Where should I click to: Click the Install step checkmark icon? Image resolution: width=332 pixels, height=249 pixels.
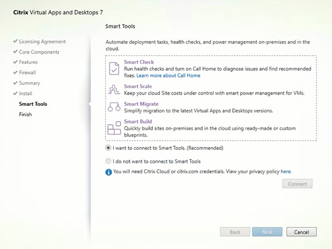(x=15, y=93)
